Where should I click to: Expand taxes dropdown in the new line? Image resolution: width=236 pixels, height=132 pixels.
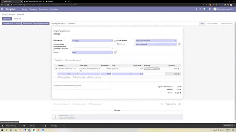(x=164, y=74)
